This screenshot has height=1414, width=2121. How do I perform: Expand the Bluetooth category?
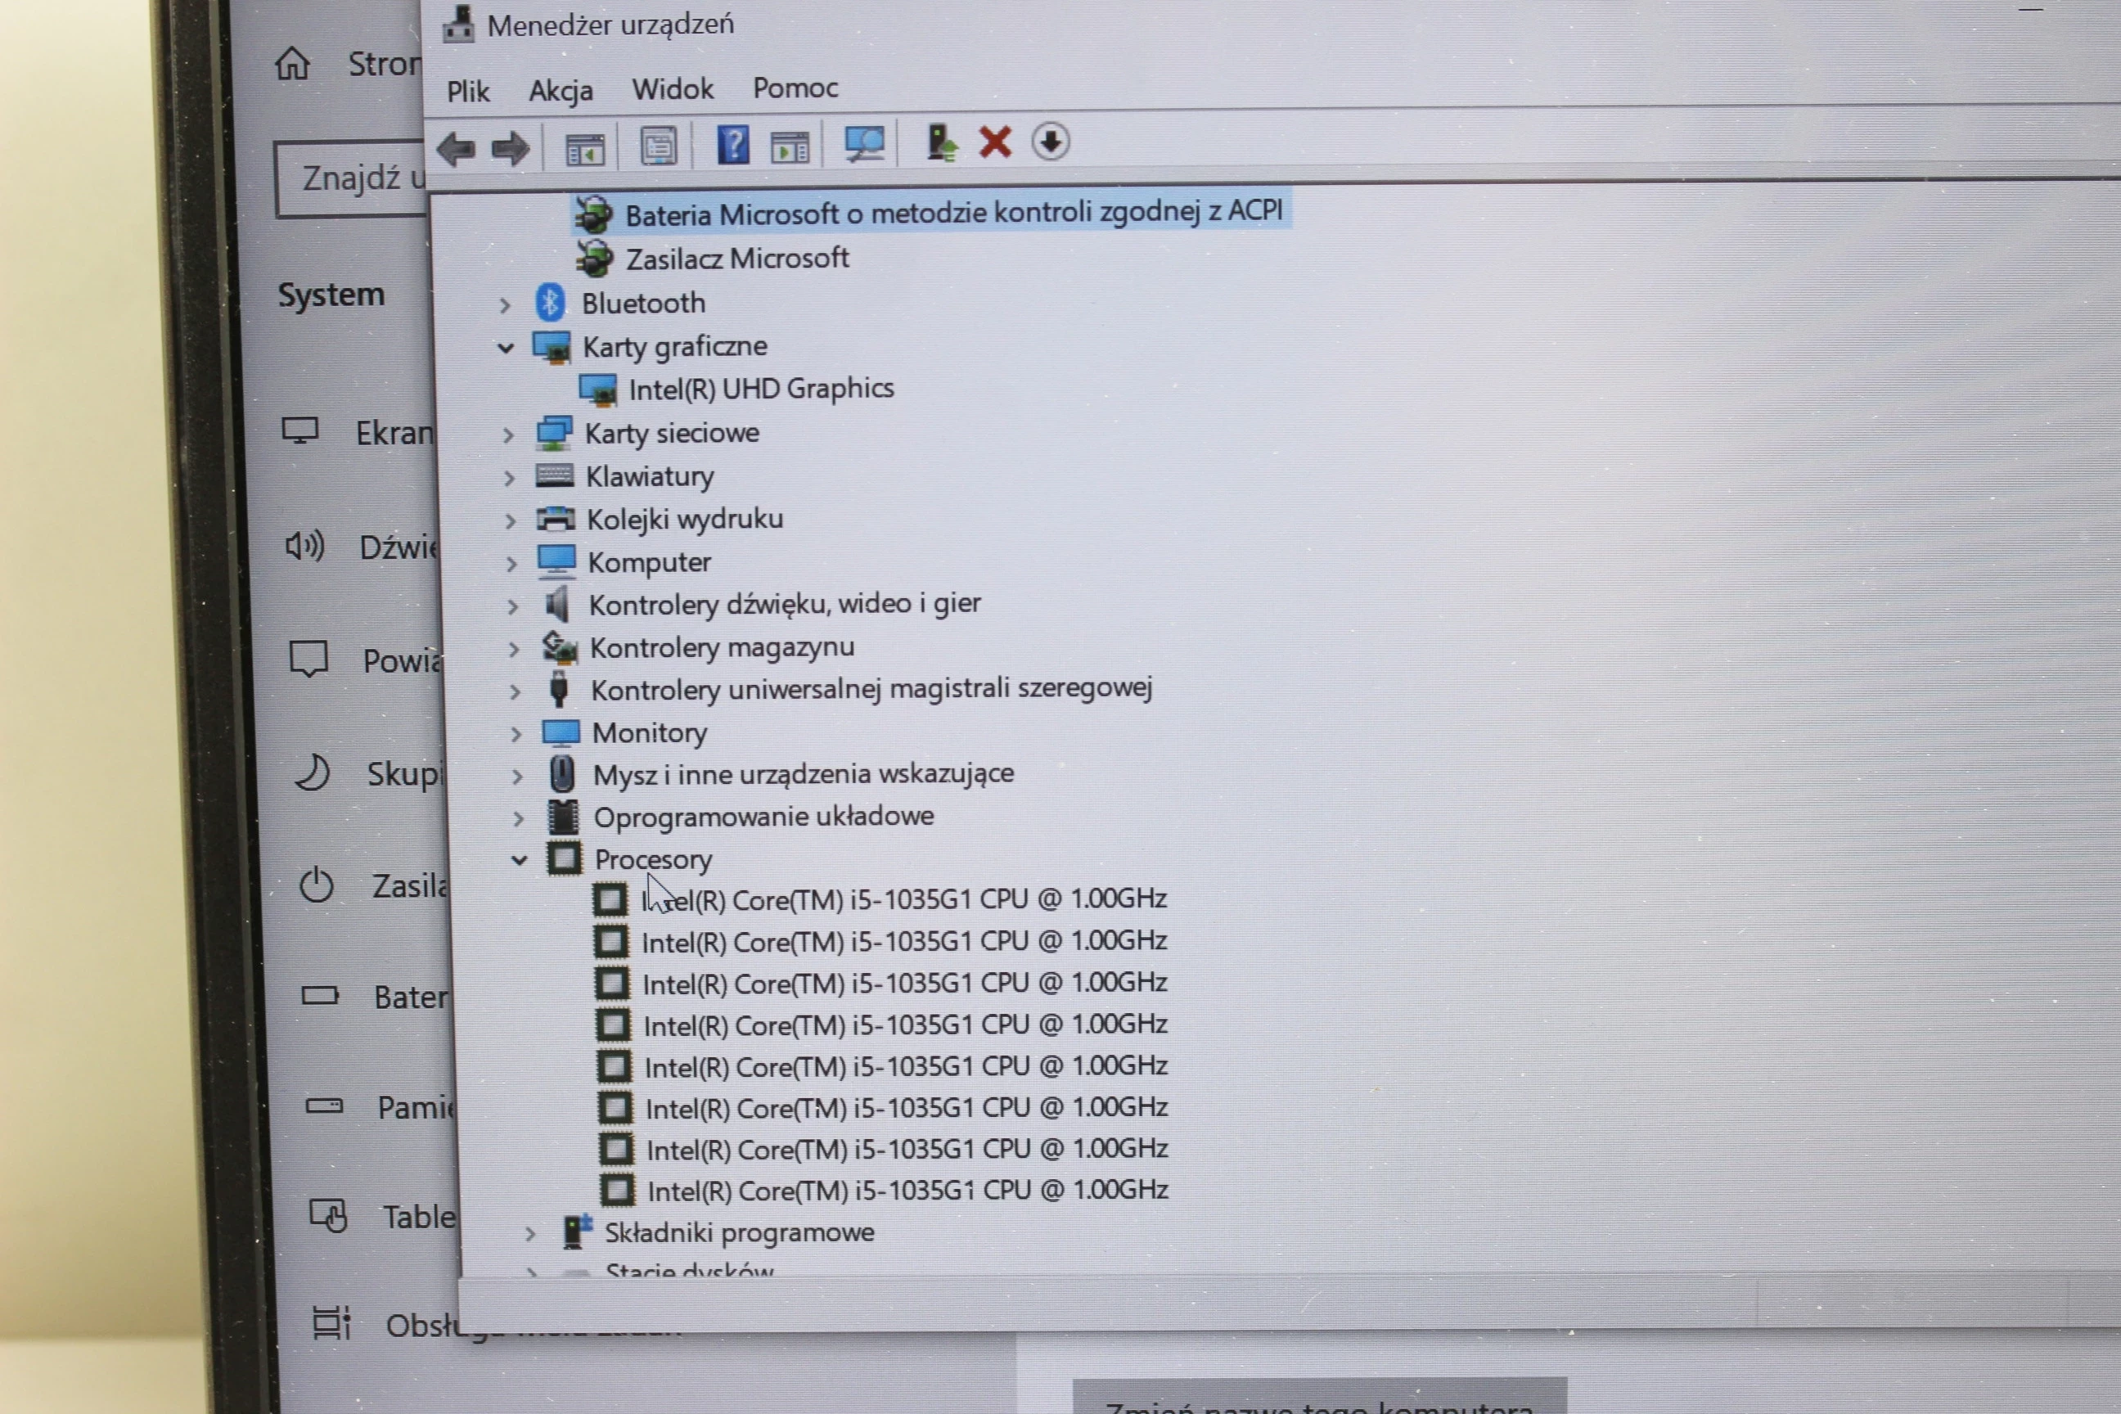(505, 306)
